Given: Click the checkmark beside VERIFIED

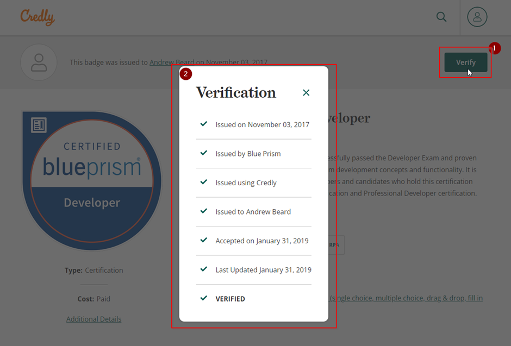Looking at the screenshot, I should [x=204, y=298].
